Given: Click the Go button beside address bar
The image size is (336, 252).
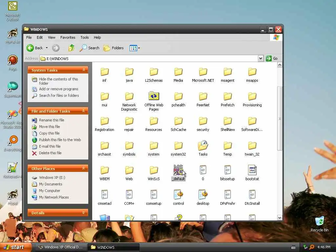Looking at the screenshot, I should pyautogui.click(x=272, y=58).
